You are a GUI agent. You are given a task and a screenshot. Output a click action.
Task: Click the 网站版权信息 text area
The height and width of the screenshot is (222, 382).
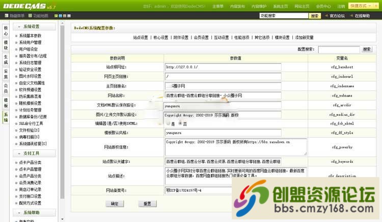(x=236, y=147)
